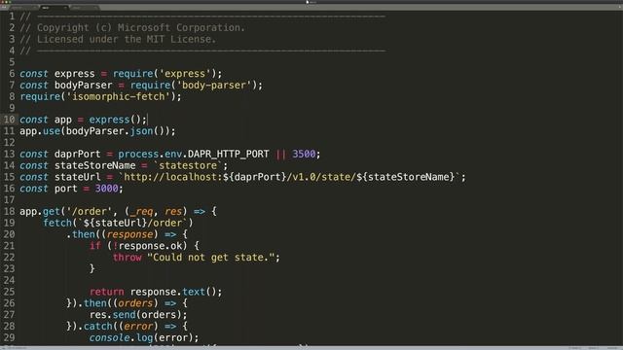Click gutter line number 24

pyautogui.click(x=9, y=281)
